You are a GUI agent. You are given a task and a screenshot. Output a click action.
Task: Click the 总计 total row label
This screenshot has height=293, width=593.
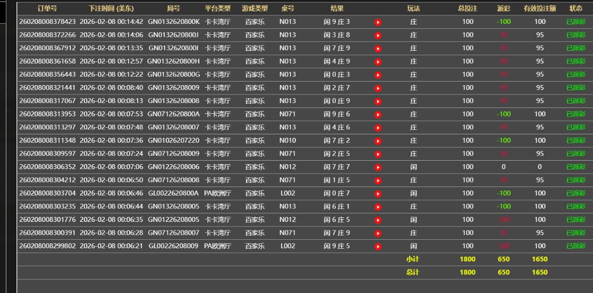pyautogui.click(x=413, y=272)
